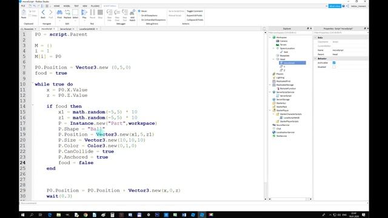The image size is (388, 218).
Task: Click Toggle Comment action
Action: (x=195, y=11)
